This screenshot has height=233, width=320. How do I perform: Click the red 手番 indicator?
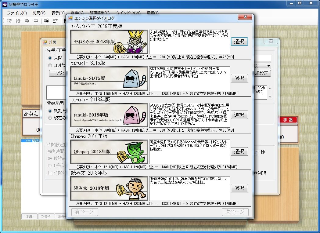coord(288,120)
